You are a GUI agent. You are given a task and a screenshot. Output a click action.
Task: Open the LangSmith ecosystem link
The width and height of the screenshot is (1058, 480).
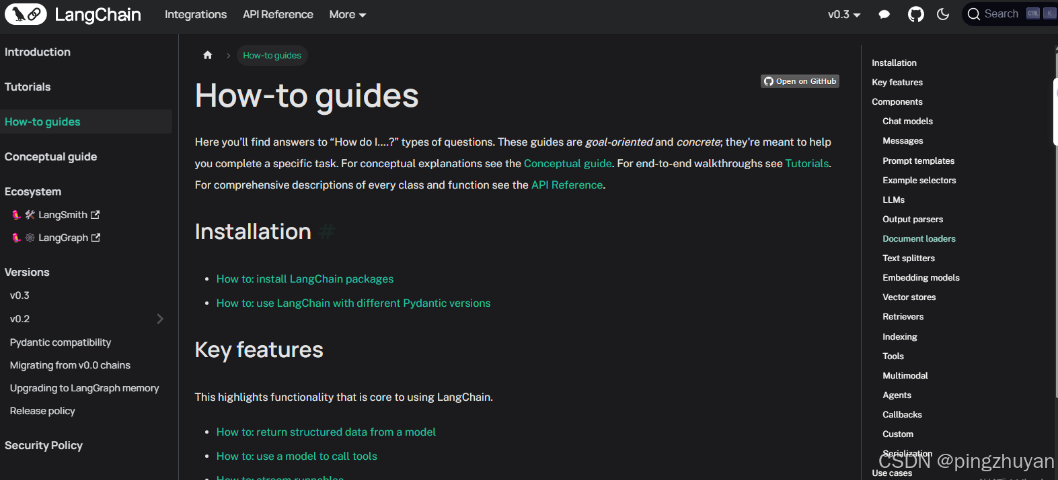56,215
